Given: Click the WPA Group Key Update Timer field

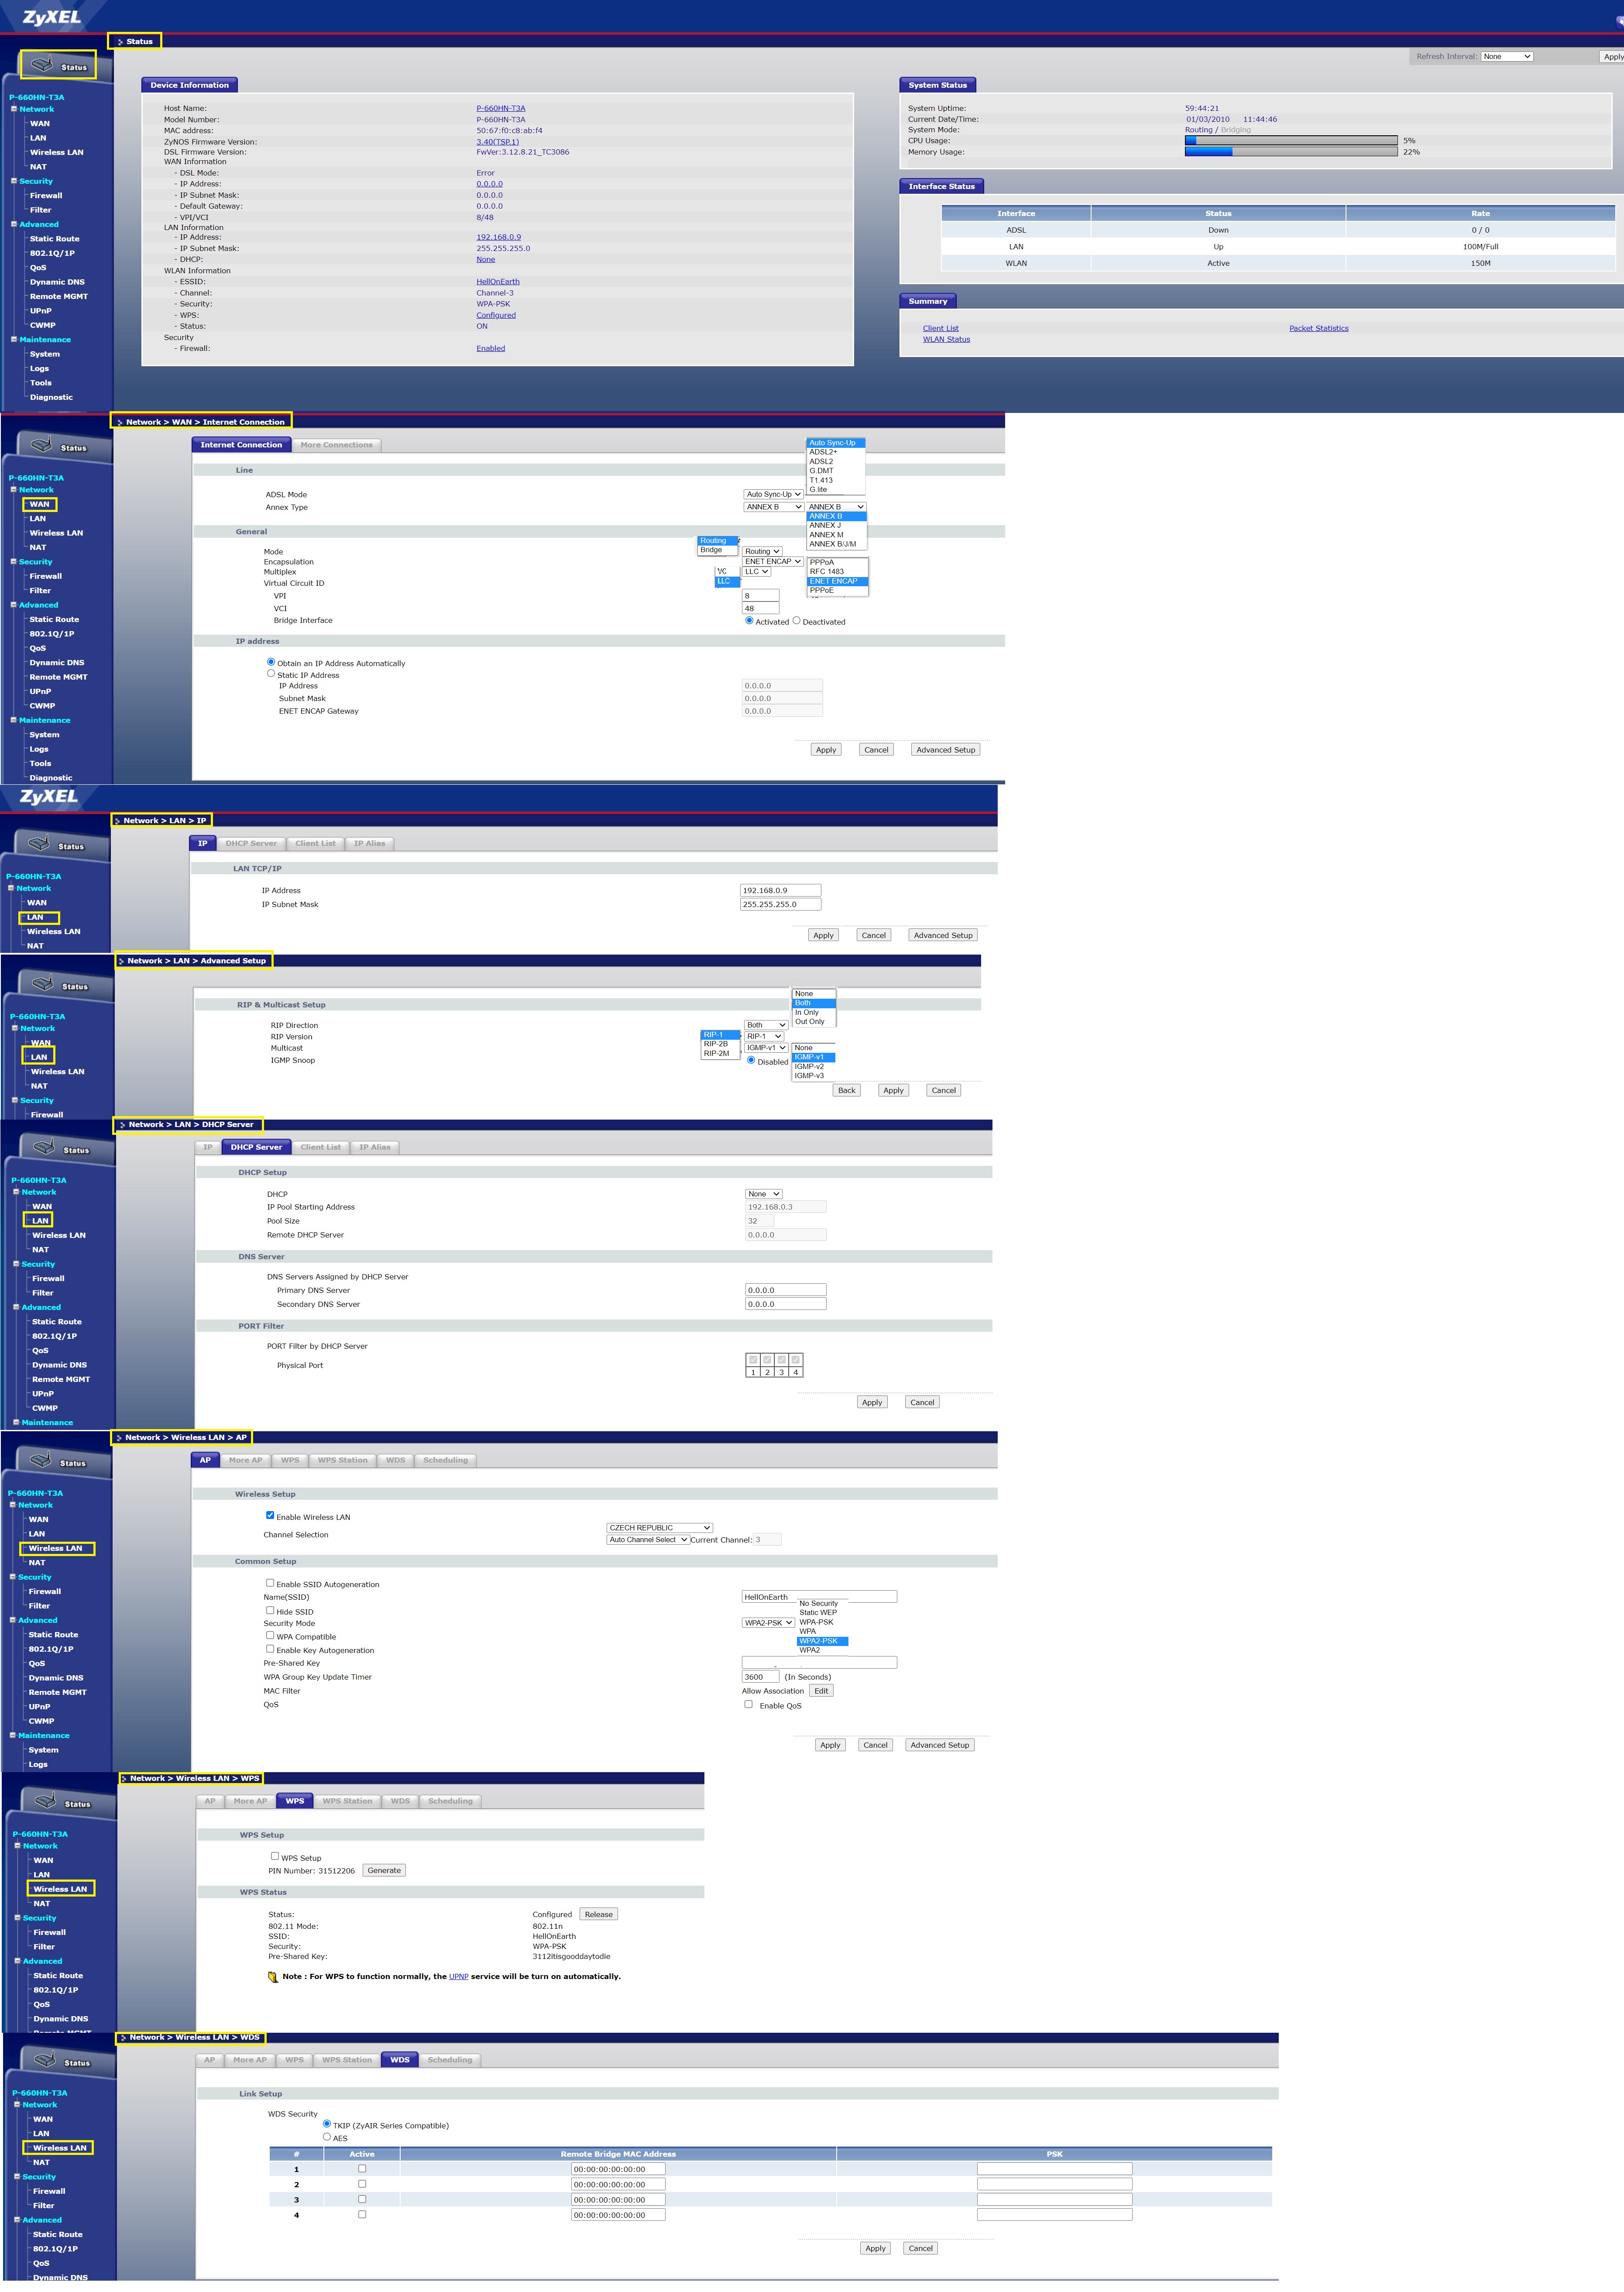Looking at the screenshot, I should click(x=760, y=1677).
